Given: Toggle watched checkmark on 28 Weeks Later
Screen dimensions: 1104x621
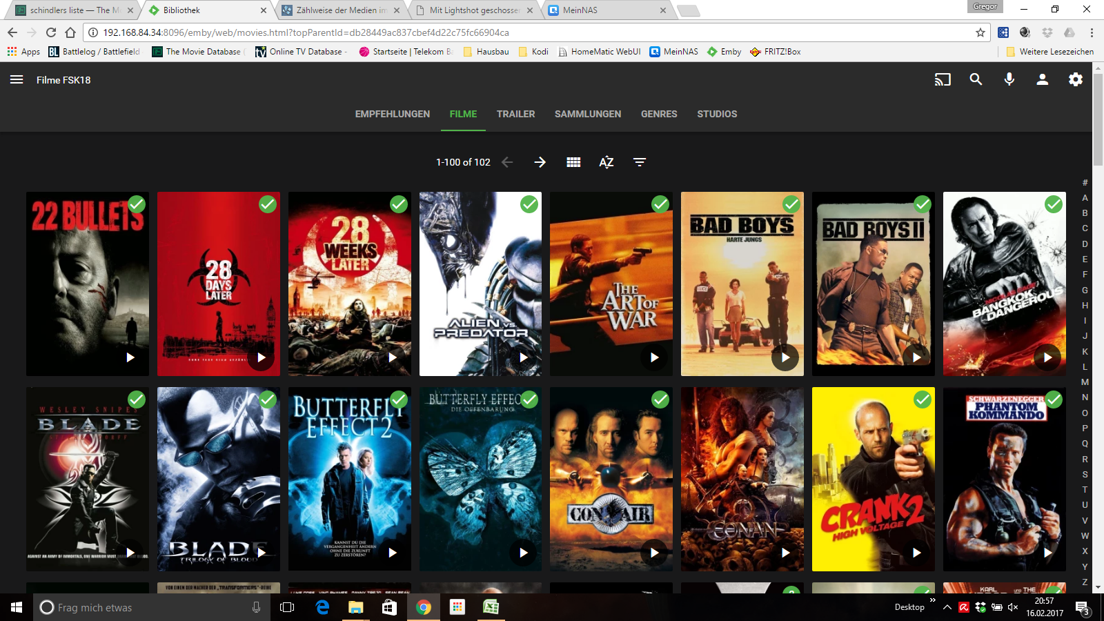Looking at the screenshot, I should (x=399, y=204).
